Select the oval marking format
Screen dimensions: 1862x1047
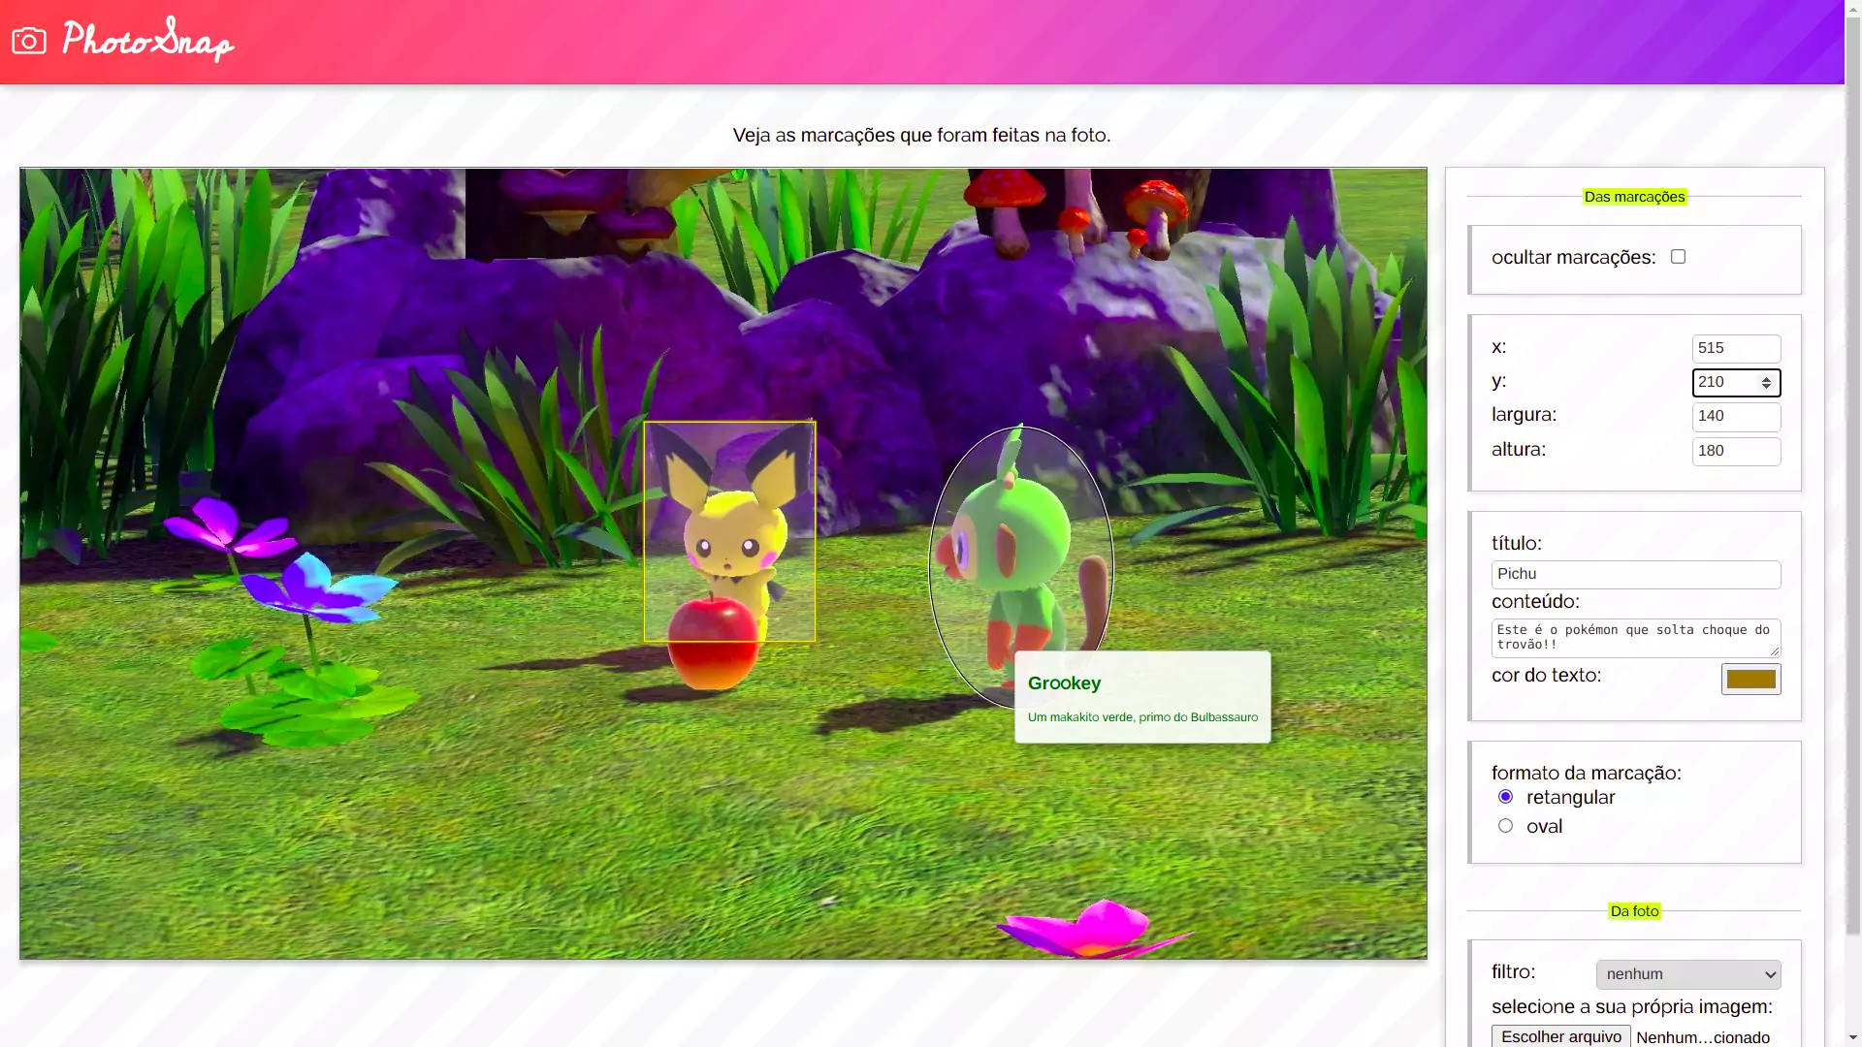pyautogui.click(x=1505, y=826)
